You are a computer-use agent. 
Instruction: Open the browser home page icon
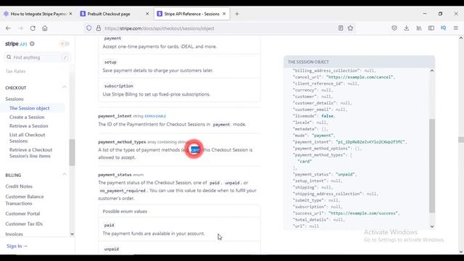pos(45,28)
